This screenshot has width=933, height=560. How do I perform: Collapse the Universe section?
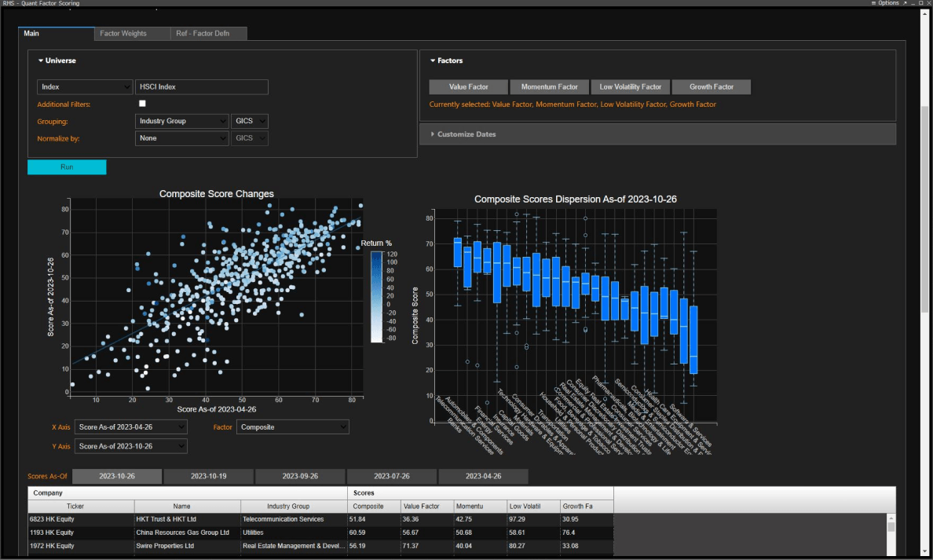40,60
